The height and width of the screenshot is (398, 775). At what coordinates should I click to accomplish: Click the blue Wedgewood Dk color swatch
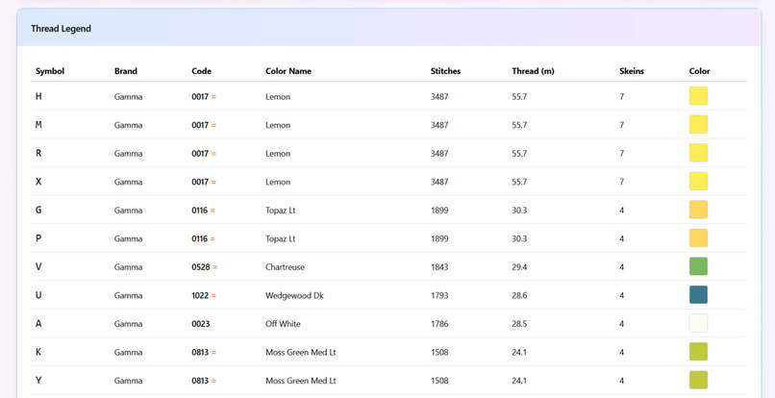click(698, 295)
